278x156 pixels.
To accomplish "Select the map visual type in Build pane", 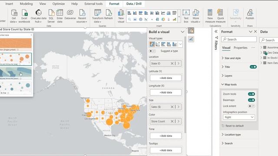I will (x=152, y=44).
